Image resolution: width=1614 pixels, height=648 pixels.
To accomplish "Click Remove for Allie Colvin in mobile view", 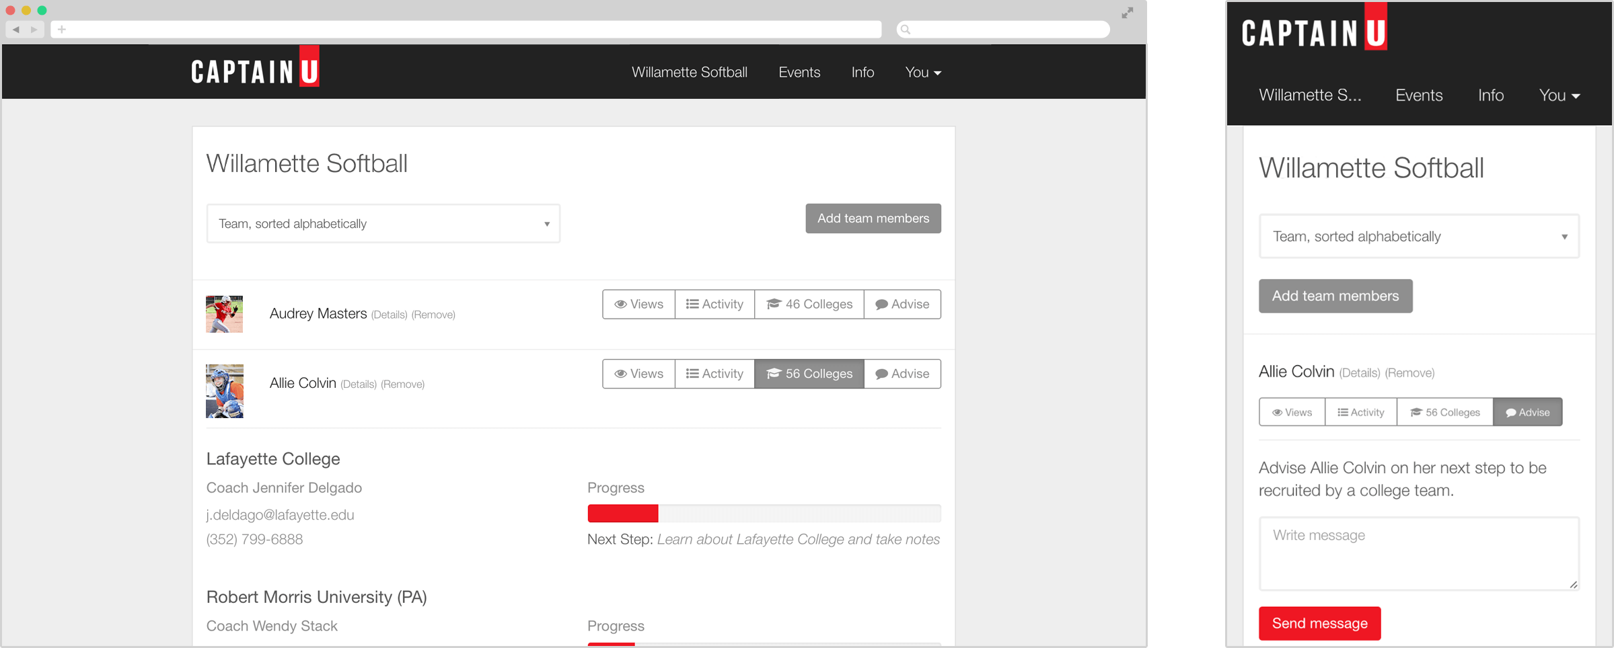I will click(1409, 373).
